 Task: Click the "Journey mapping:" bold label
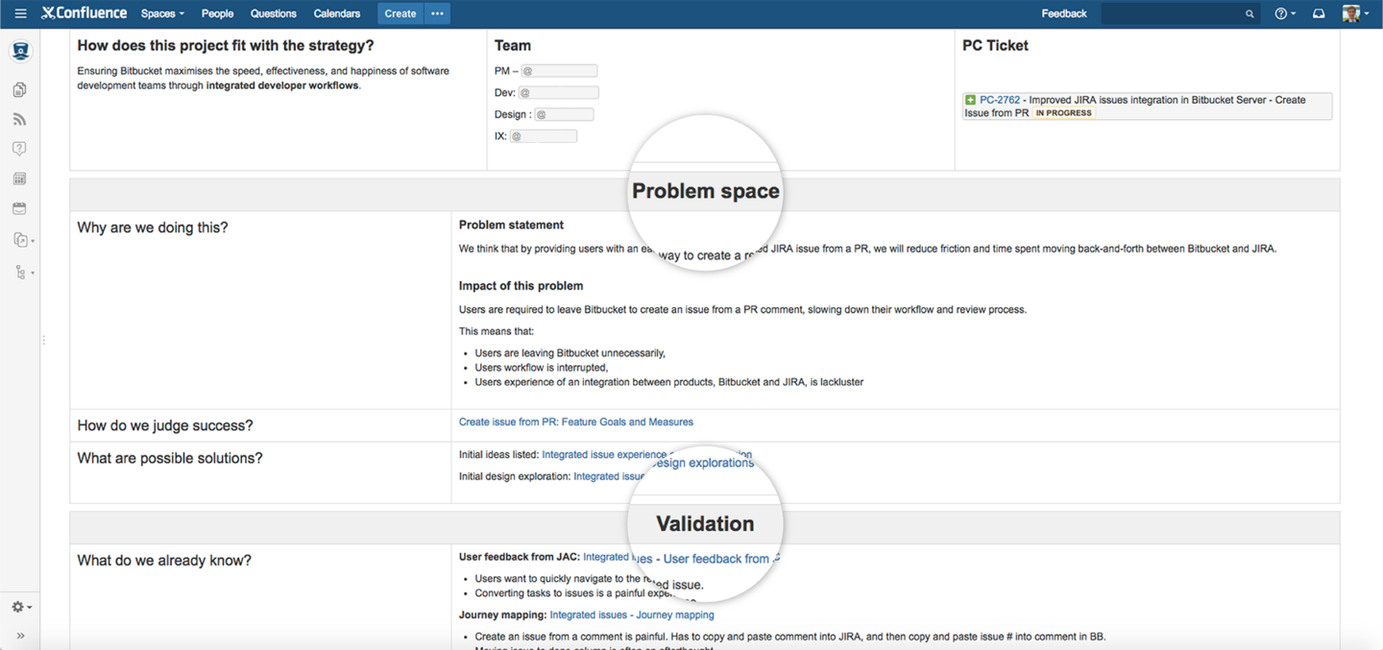point(502,614)
